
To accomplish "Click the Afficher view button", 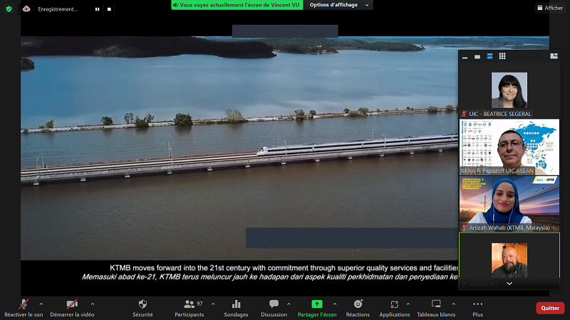I will click(549, 8).
